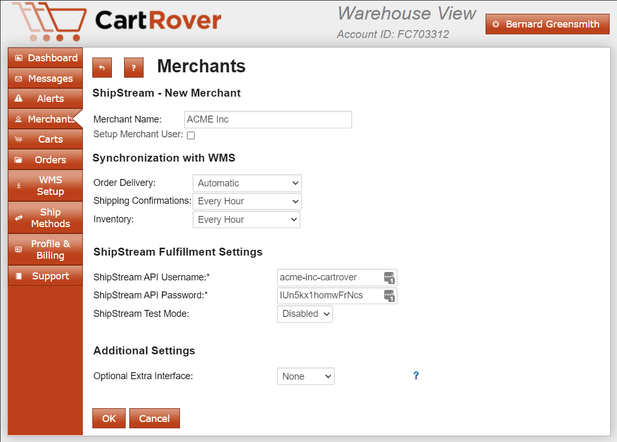The width and height of the screenshot is (617, 442).
Task: Open the ShipStream Test Mode dropdown
Action: click(x=305, y=314)
